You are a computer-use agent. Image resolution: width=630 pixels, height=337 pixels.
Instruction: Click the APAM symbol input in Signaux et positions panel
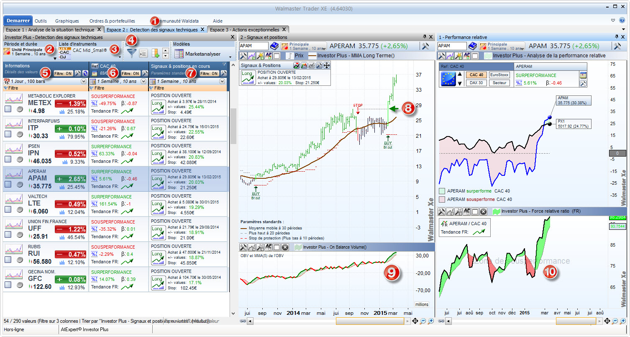tap(254, 46)
